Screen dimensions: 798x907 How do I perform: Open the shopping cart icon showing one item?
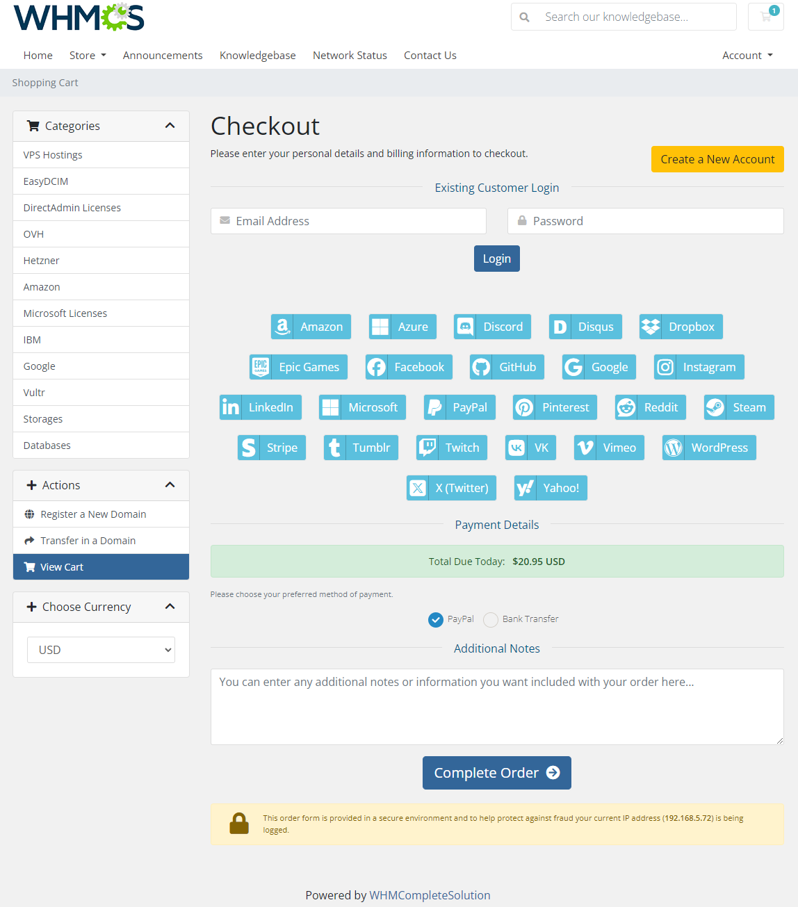(765, 16)
